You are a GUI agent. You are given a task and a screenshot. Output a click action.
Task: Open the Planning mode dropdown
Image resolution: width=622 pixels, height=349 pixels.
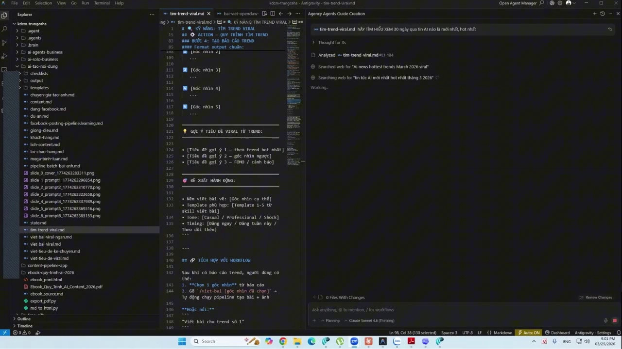[330, 320]
